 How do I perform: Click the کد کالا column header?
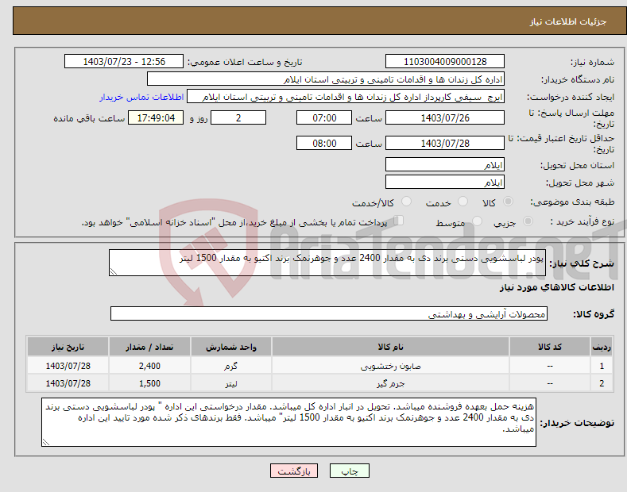[550, 347]
